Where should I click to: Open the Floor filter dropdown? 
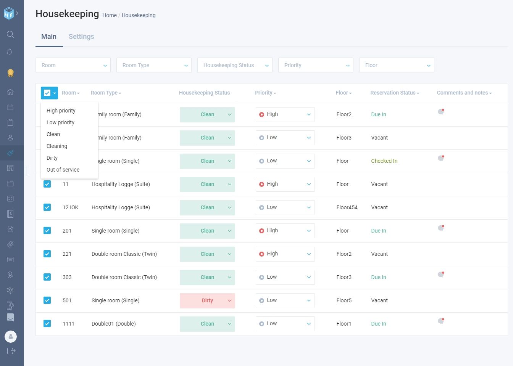pos(397,65)
